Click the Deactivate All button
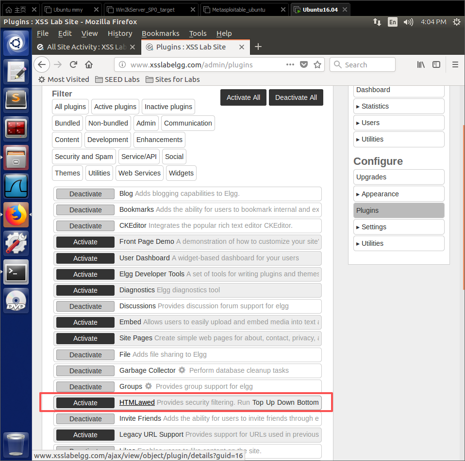The image size is (465, 461). (296, 97)
